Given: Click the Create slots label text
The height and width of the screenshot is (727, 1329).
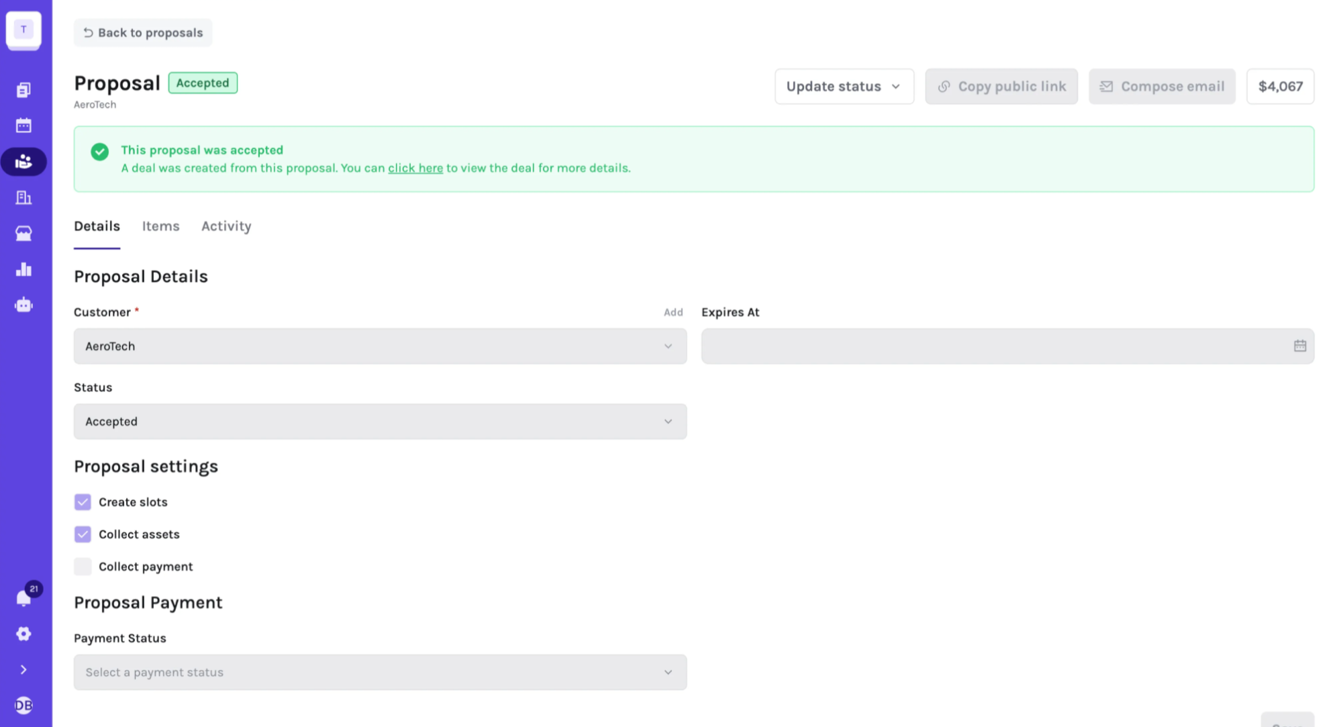Looking at the screenshot, I should (x=133, y=502).
